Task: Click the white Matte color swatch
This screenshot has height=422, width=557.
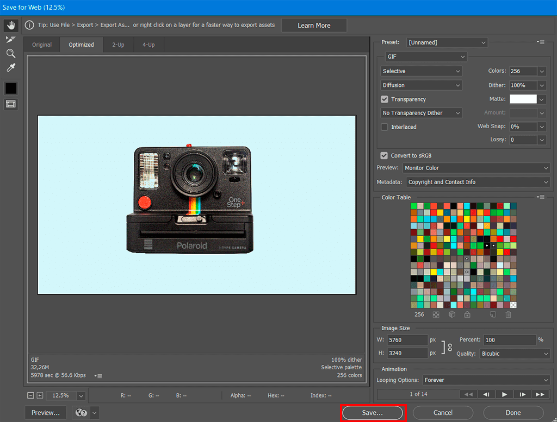Action: tap(523, 99)
